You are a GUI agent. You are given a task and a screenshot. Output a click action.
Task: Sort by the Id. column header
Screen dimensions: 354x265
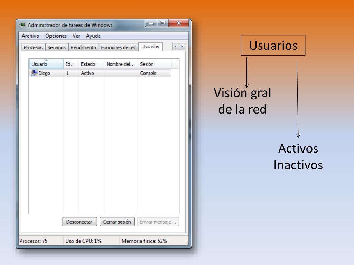tap(71, 64)
